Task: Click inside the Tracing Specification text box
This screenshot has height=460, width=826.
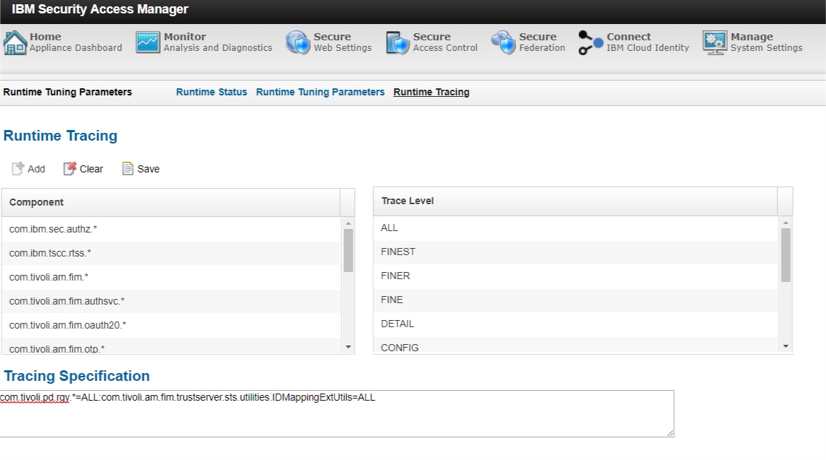Action: pyautogui.click(x=336, y=417)
